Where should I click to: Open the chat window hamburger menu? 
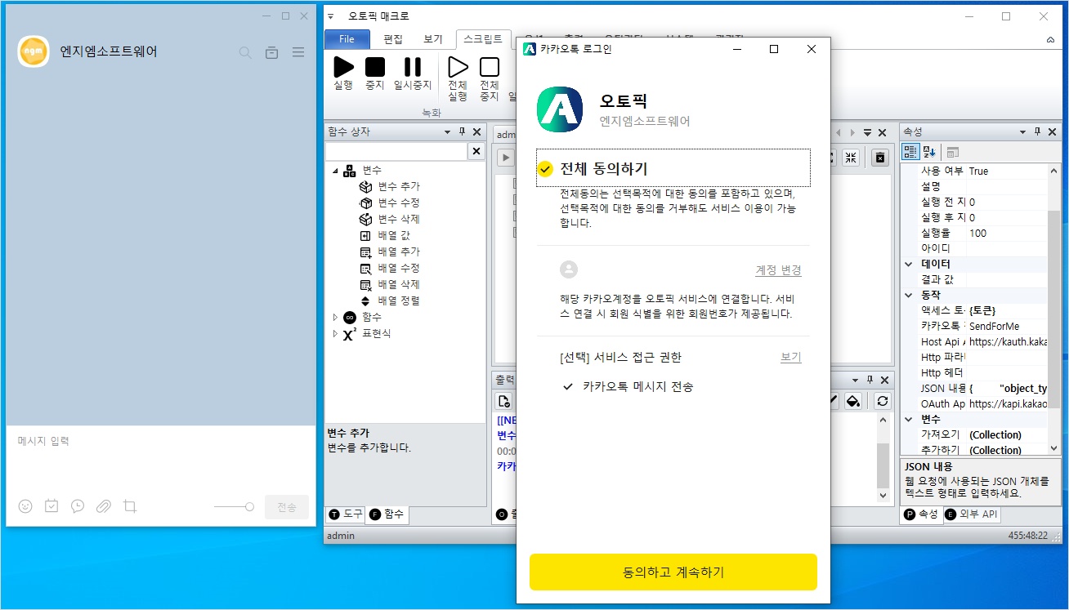click(x=298, y=52)
